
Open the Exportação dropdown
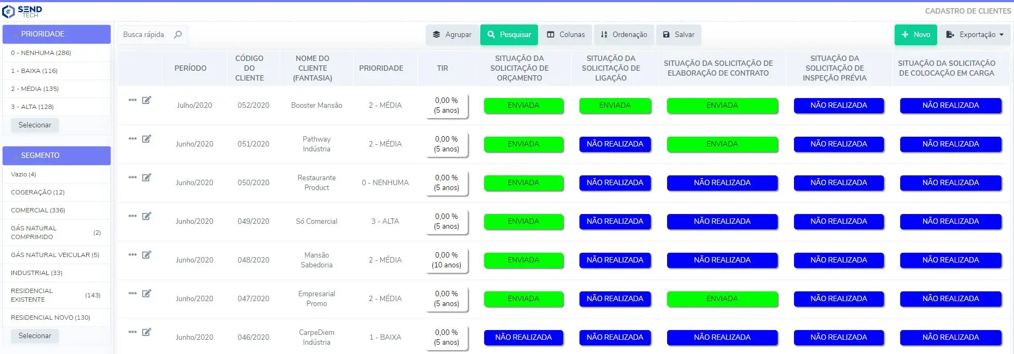[975, 35]
